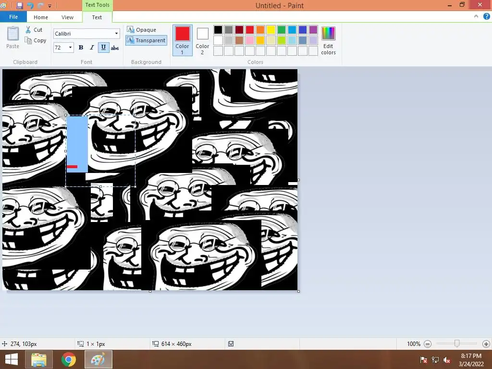Pick the black palette color
Screen dimensions: 492x369
(218, 30)
